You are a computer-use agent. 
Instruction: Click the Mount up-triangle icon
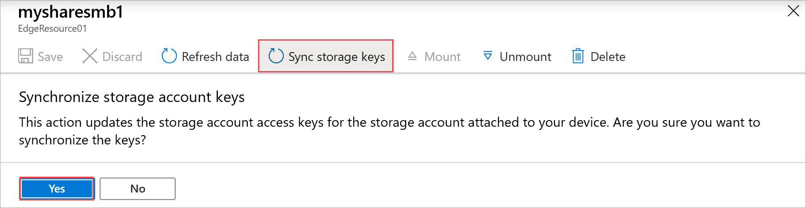[x=413, y=56]
